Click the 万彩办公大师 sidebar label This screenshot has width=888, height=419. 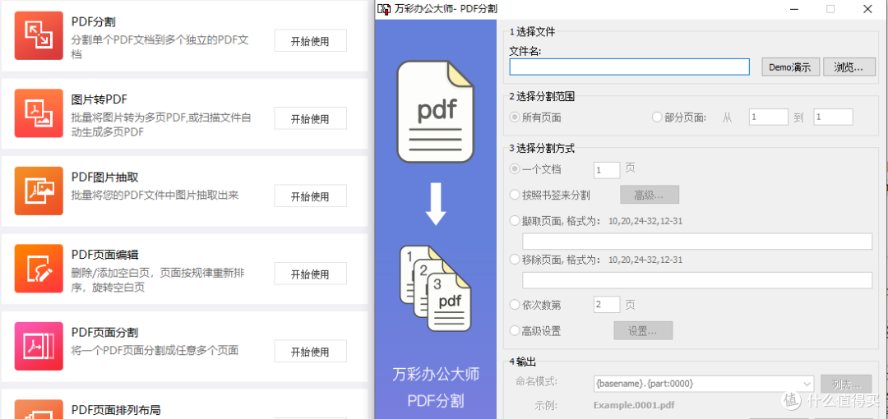click(x=436, y=375)
